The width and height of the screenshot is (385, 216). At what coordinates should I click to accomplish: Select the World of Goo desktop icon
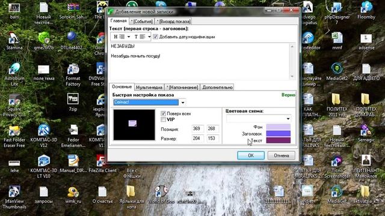coord(161,194)
